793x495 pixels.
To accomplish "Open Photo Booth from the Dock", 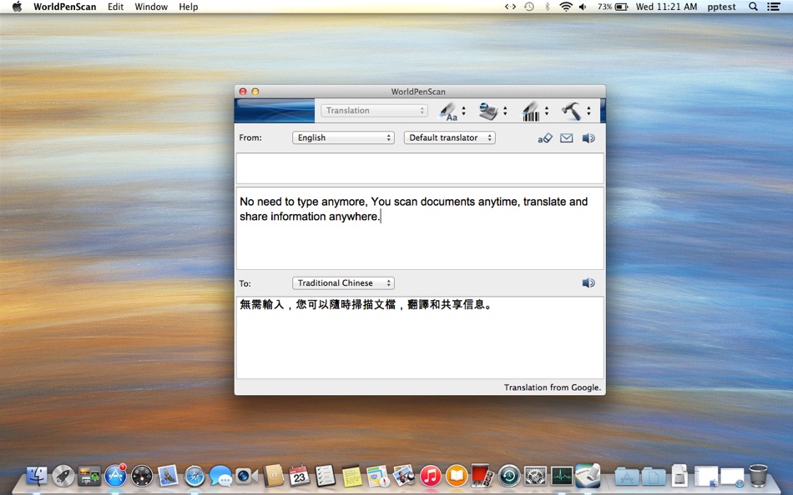I will pos(482,476).
